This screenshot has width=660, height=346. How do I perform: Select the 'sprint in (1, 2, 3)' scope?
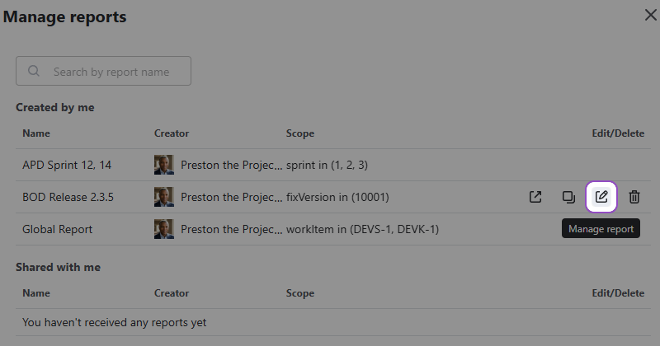click(327, 165)
